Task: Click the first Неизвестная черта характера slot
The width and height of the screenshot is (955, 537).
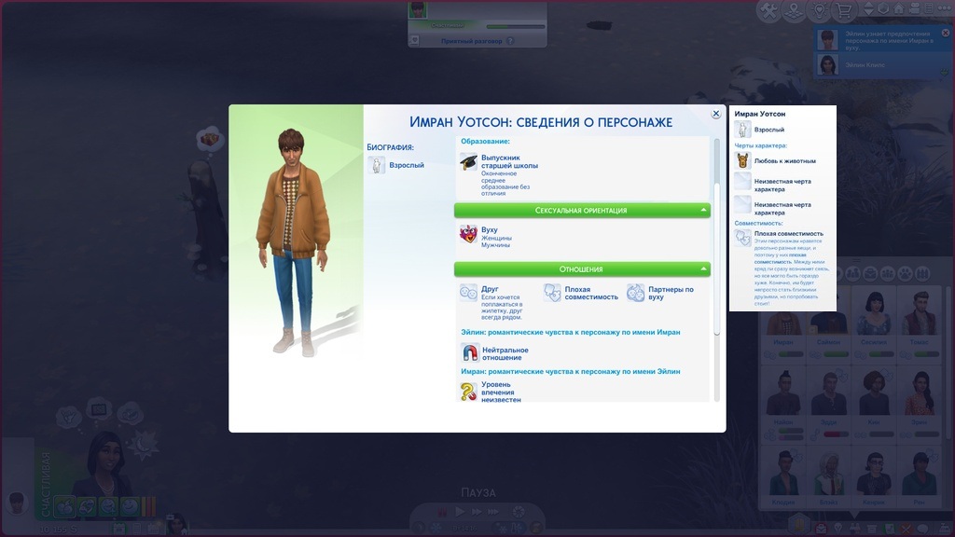Action: coord(742,181)
